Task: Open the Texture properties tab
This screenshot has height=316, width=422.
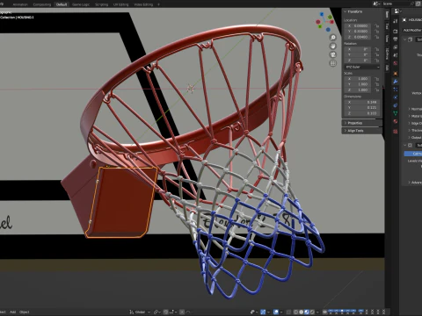Action: [x=396, y=132]
